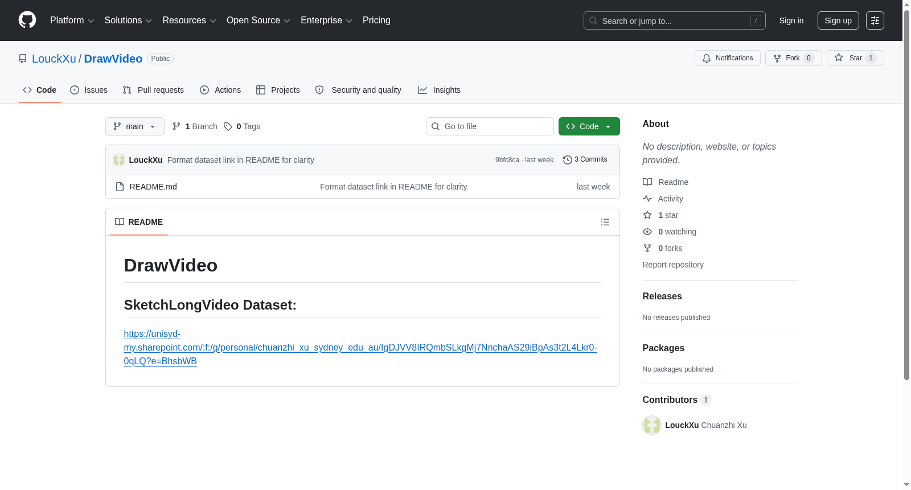Screen dimensions: 911x490
Task: Open the SharePoint dataset link
Action: pyautogui.click(x=360, y=347)
